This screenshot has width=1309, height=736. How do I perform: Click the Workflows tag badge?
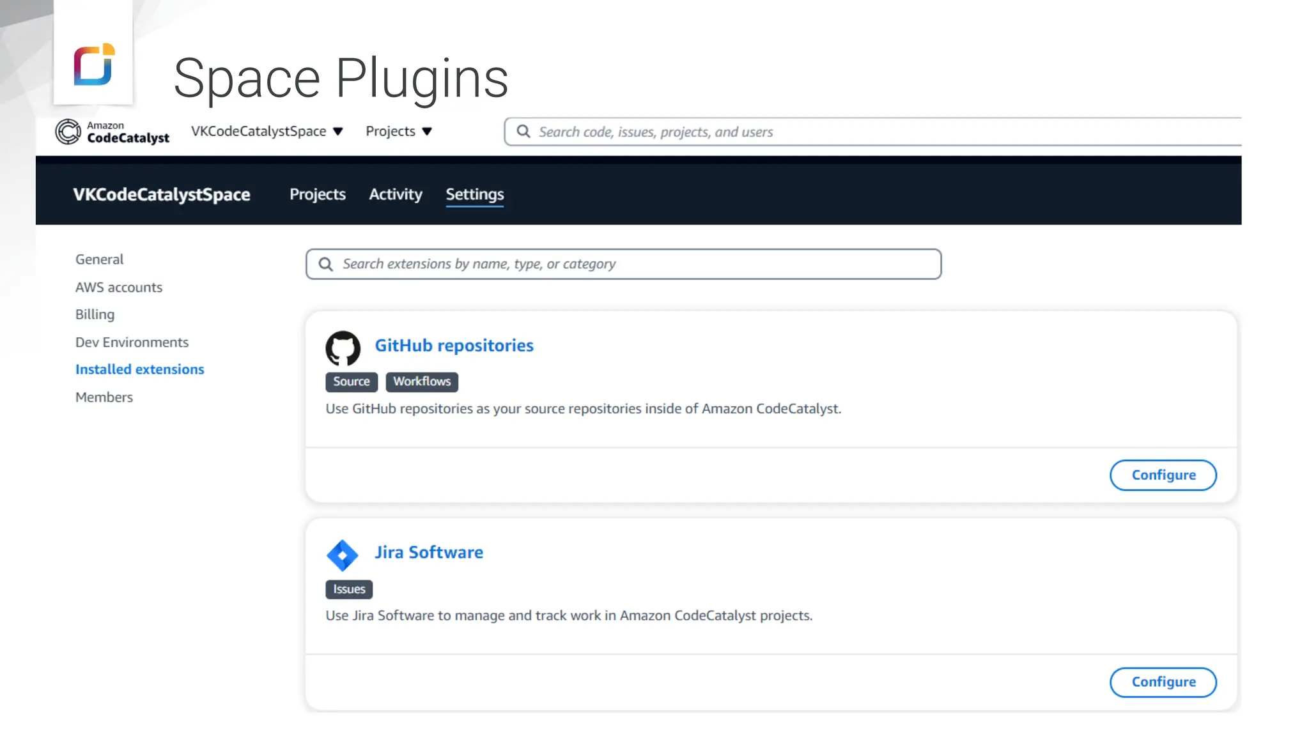(422, 382)
